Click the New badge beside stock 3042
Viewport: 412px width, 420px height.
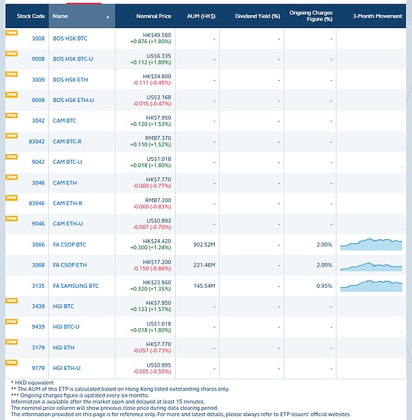11,115
